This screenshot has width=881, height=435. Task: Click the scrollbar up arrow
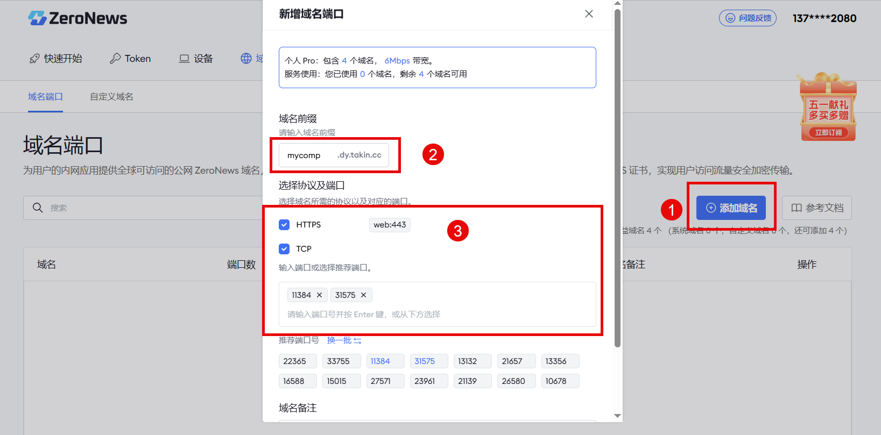tap(617, 3)
